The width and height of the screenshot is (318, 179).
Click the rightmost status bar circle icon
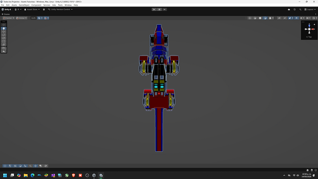coord(316,170)
